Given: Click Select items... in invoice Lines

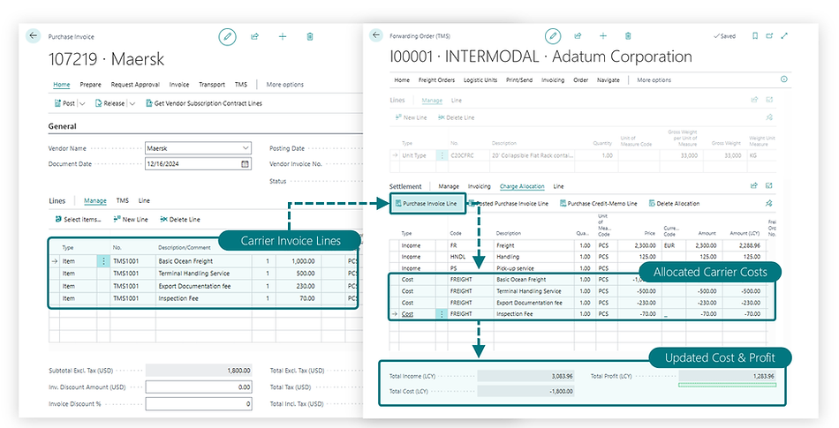Looking at the screenshot, I should click(78, 220).
